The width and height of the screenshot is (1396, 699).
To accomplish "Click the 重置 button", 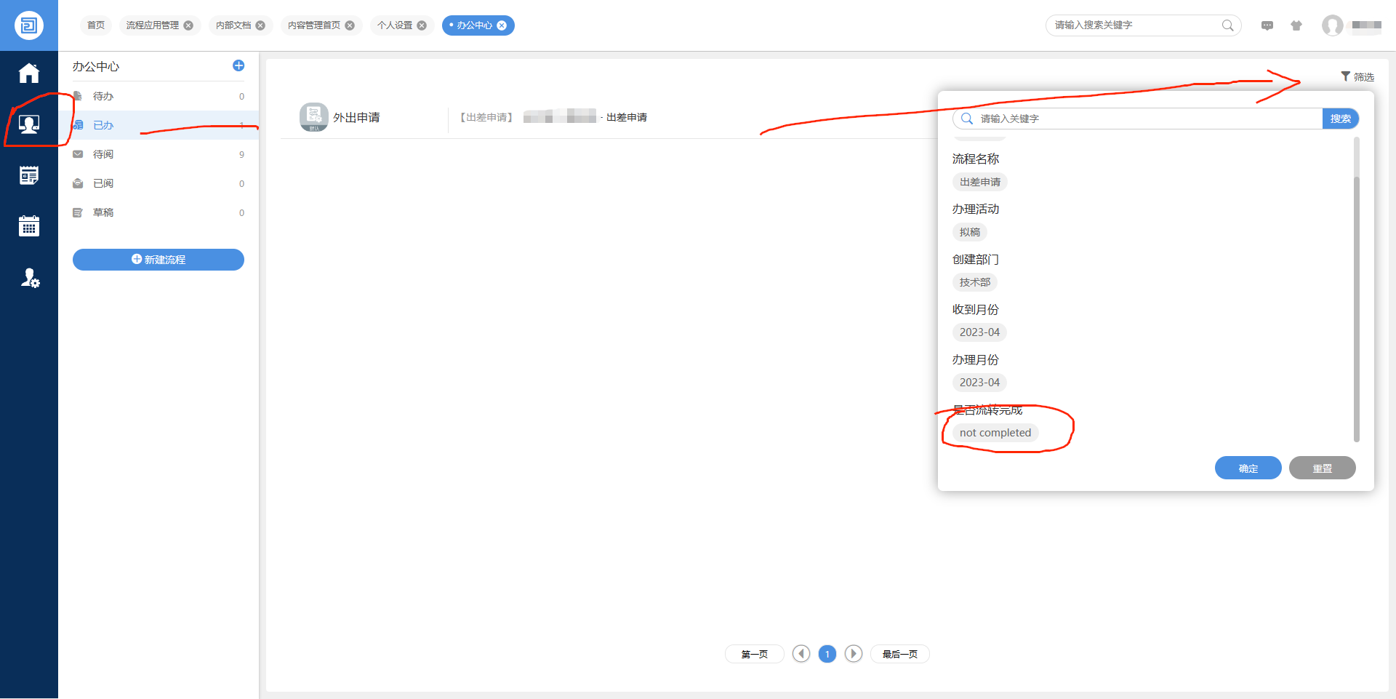I will 1323,468.
